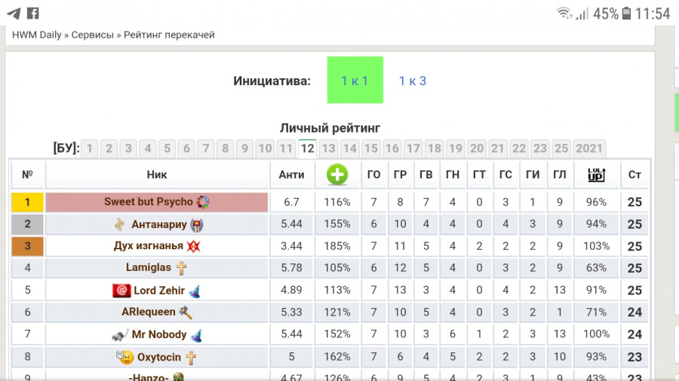Click the smiley clan icon beside Oxytocin
The height and width of the screenshot is (381, 679).
point(124,357)
